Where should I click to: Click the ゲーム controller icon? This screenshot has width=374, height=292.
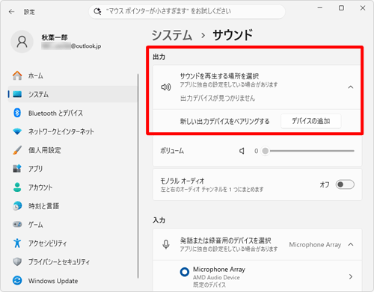pos(17,224)
